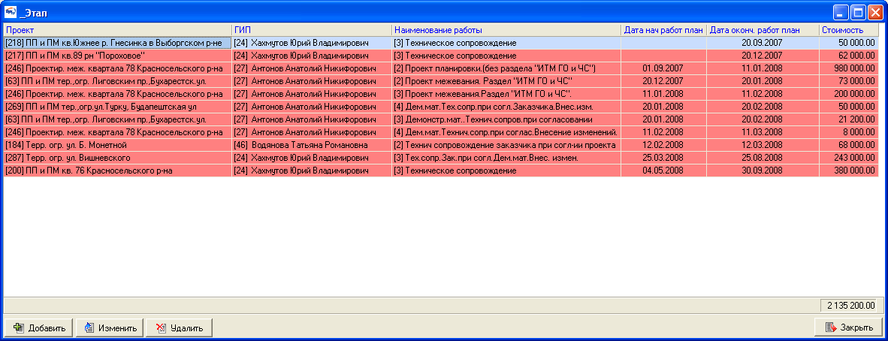888x341 pixels.
Task: Click ГИП cell Водянова Татьяна Романовна
Action: (x=312, y=145)
